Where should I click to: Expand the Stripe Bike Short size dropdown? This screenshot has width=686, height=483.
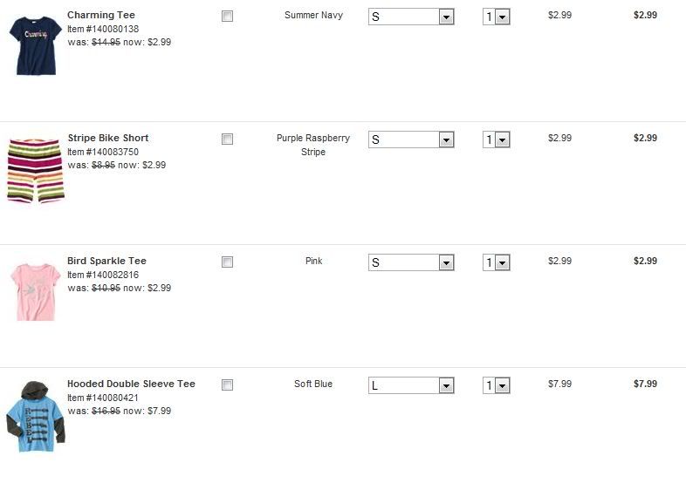411,139
